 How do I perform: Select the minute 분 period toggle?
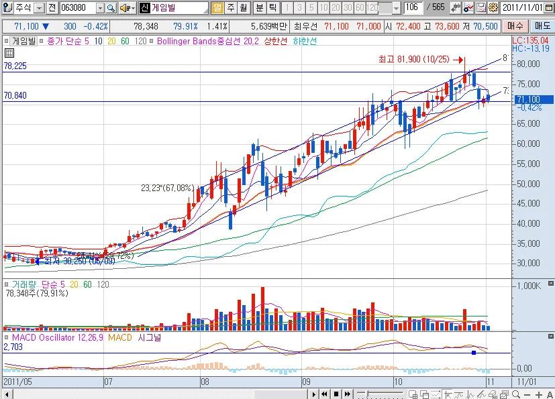(260, 8)
